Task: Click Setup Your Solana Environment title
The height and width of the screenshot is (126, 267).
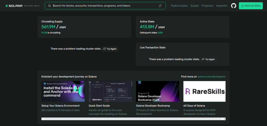Action: [60, 106]
